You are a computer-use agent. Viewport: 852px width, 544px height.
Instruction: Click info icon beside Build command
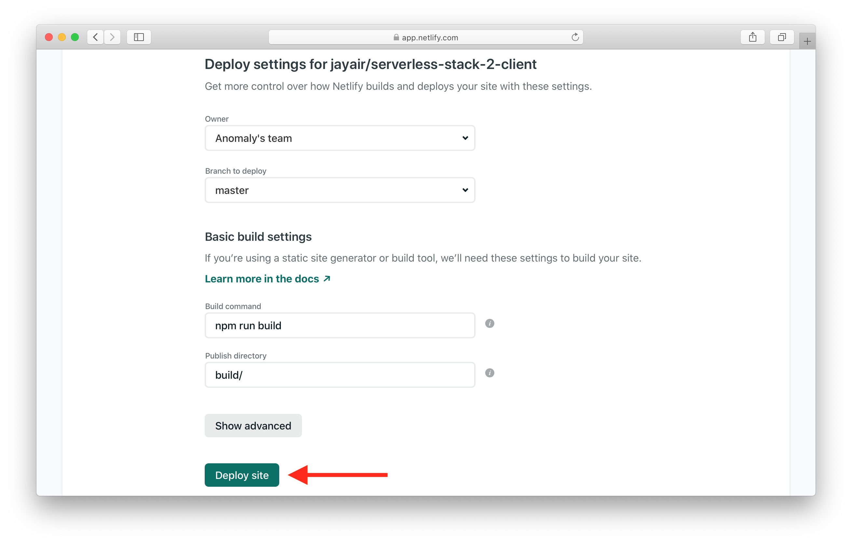coord(489,323)
